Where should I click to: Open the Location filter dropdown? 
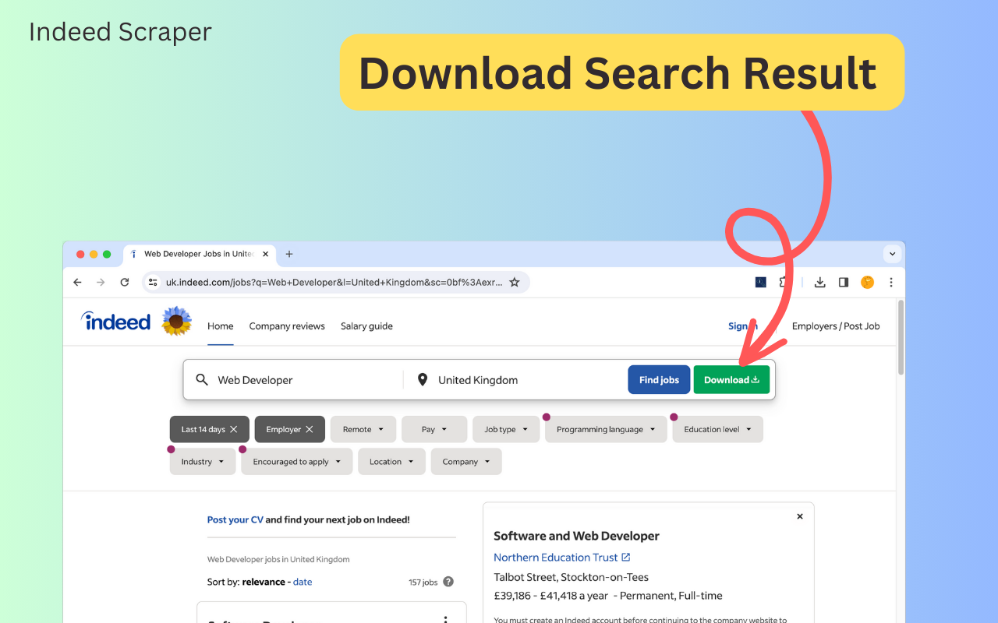(391, 462)
